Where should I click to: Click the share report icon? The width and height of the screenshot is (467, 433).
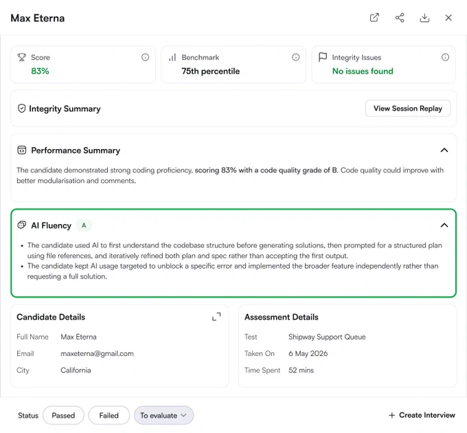[x=400, y=18]
